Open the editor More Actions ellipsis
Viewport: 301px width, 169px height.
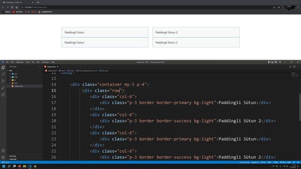(x=298, y=67)
